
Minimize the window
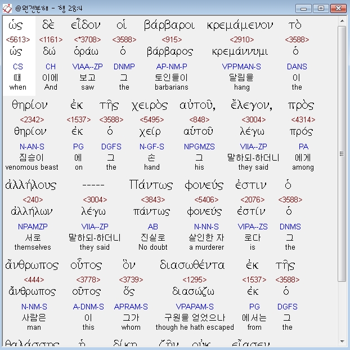(x=303, y=8)
